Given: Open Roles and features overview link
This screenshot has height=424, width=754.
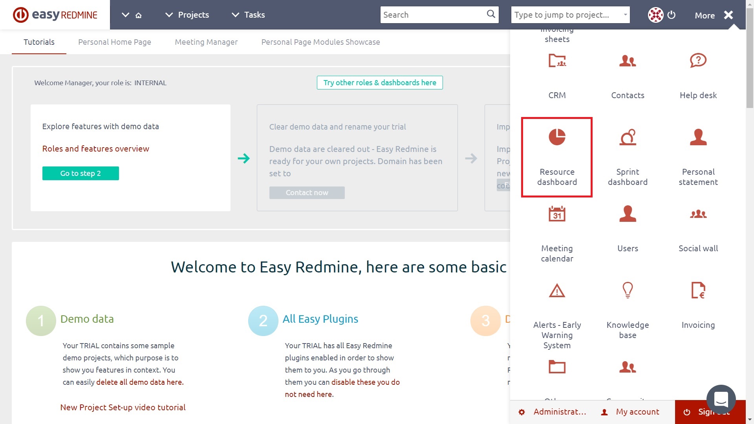Looking at the screenshot, I should point(95,148).
